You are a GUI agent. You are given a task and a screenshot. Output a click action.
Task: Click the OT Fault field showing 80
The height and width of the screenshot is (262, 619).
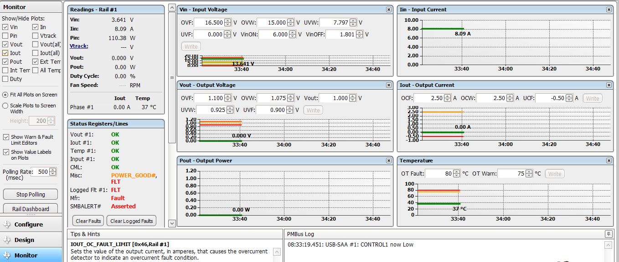[x=440, y=173]
